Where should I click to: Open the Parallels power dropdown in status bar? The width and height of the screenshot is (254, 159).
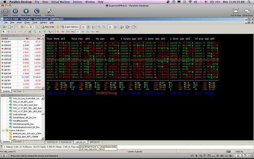pos(4,156)
